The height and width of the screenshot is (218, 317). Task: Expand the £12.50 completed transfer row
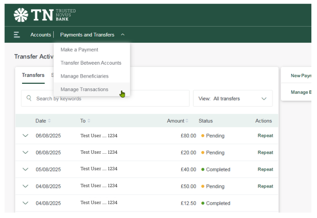[25, 203]
